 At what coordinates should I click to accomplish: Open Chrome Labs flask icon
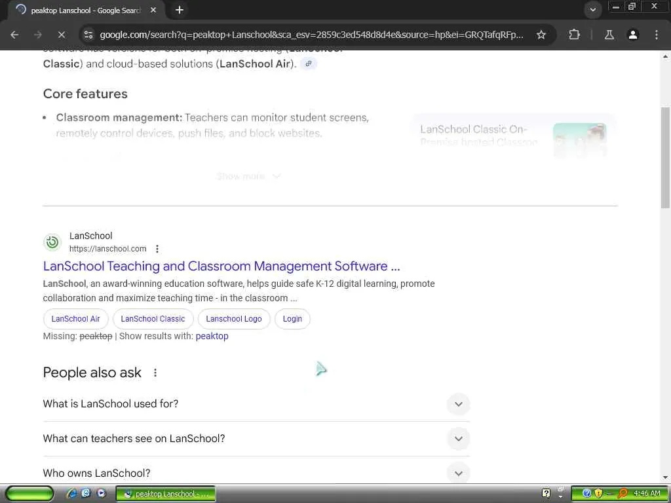point(609,35)
